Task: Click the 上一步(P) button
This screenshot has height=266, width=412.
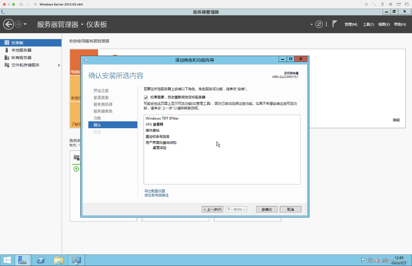Action: [x=212, y=209]
